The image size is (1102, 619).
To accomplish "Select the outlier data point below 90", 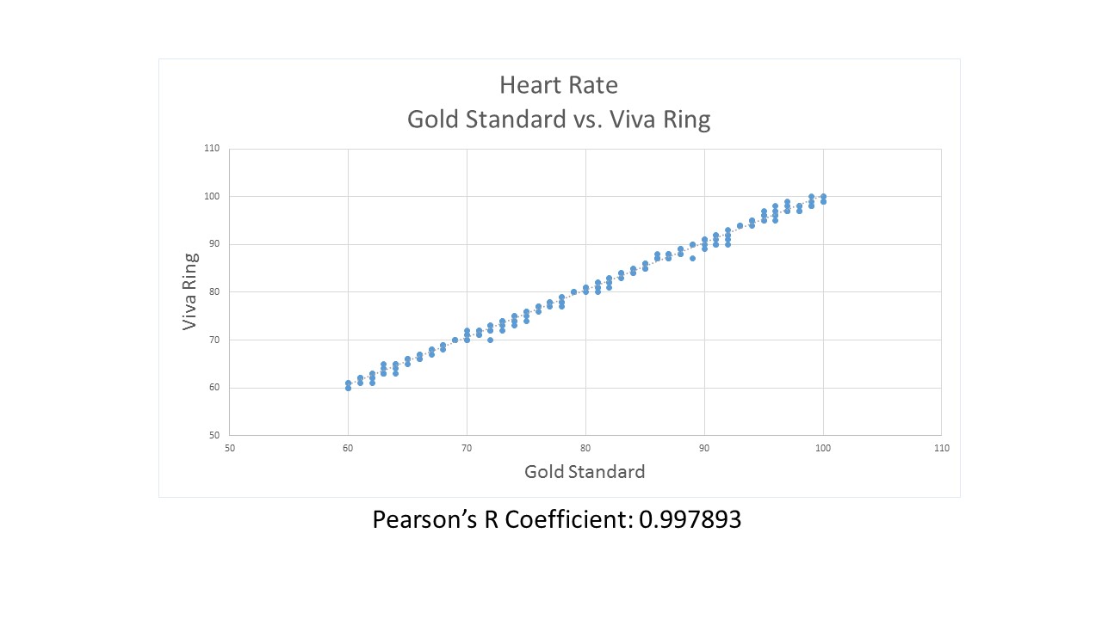I will point(692,258).
